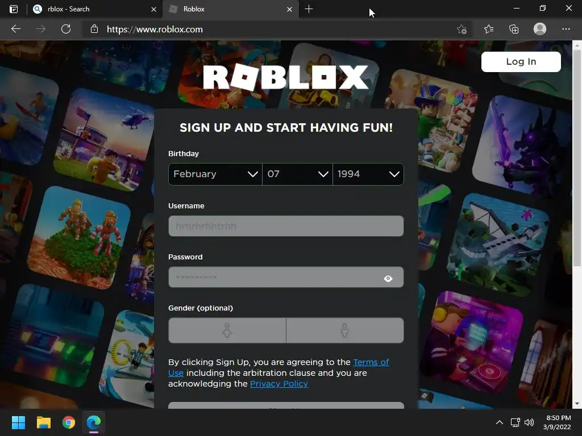The height and width of the screenshot is (436, 582).
Task: Click the DJ turntable game thumbnail
Action: click(x=474, y=342)
